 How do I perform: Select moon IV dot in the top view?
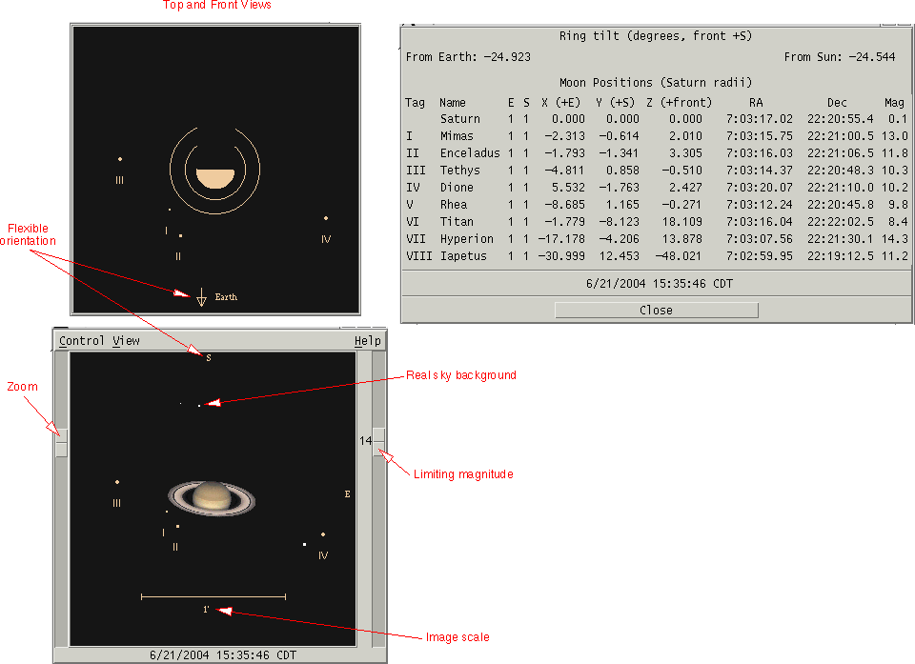point(326,218)
